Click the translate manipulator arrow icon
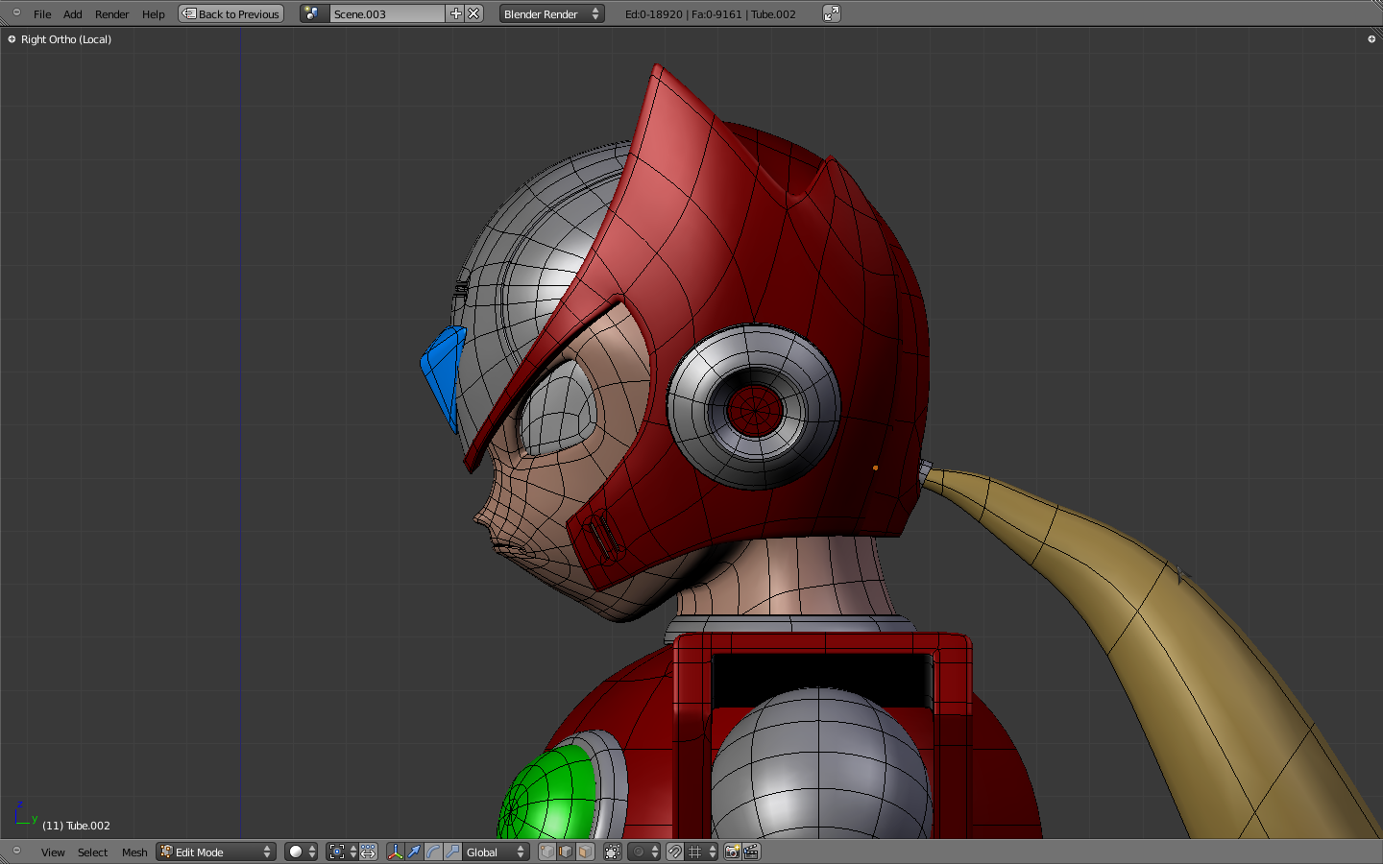The image size is (1383, 864). [414, 852]
